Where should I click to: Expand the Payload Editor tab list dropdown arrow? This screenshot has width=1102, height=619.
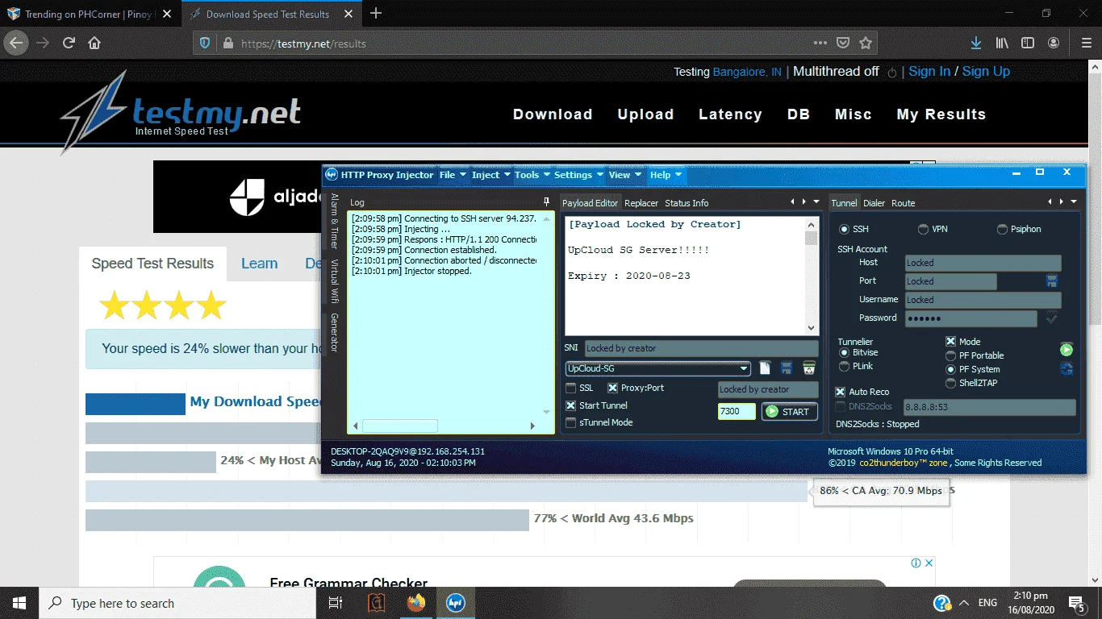pos(816,202)
